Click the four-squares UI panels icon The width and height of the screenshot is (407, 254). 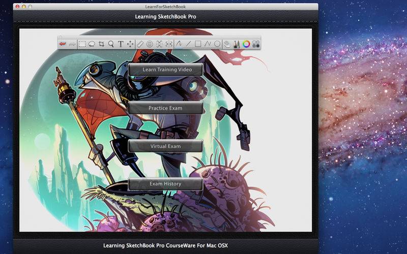pyautogui.click(x=256, y=44)
